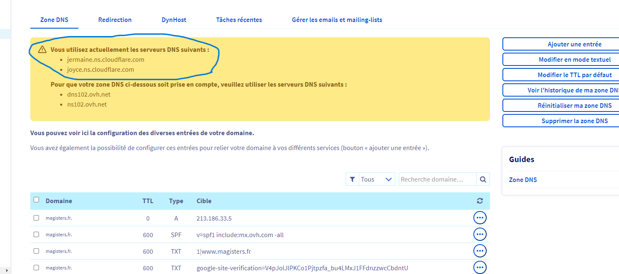Click the search magnifier icon

coord(483,179)
